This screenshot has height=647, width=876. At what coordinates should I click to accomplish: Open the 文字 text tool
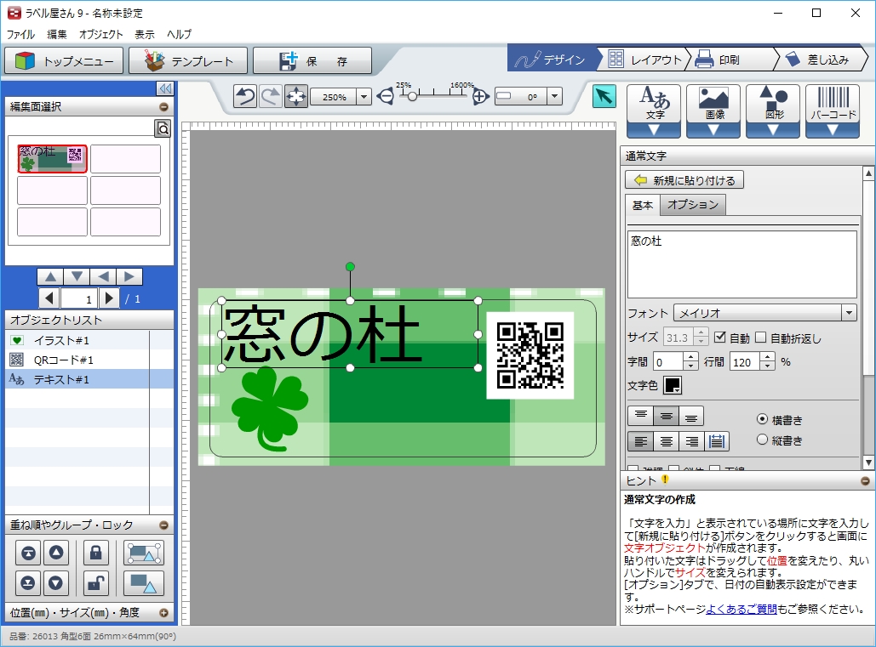tap(654, 111)
